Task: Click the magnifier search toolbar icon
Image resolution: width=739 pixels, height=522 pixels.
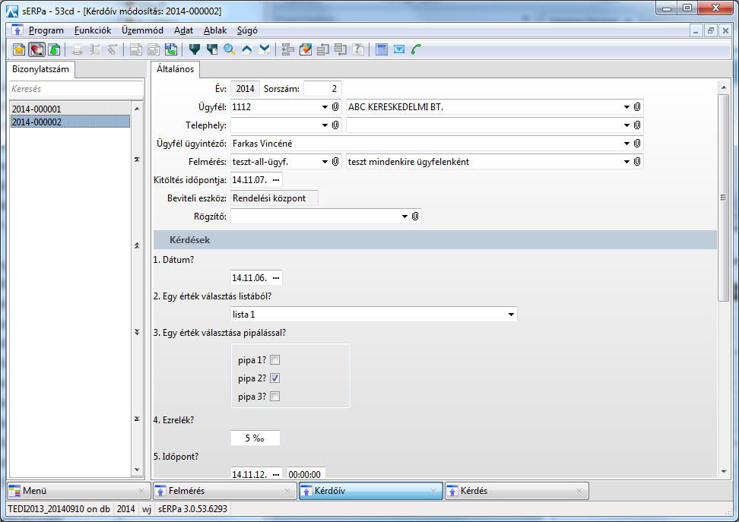Action: (x=229, y=49)
